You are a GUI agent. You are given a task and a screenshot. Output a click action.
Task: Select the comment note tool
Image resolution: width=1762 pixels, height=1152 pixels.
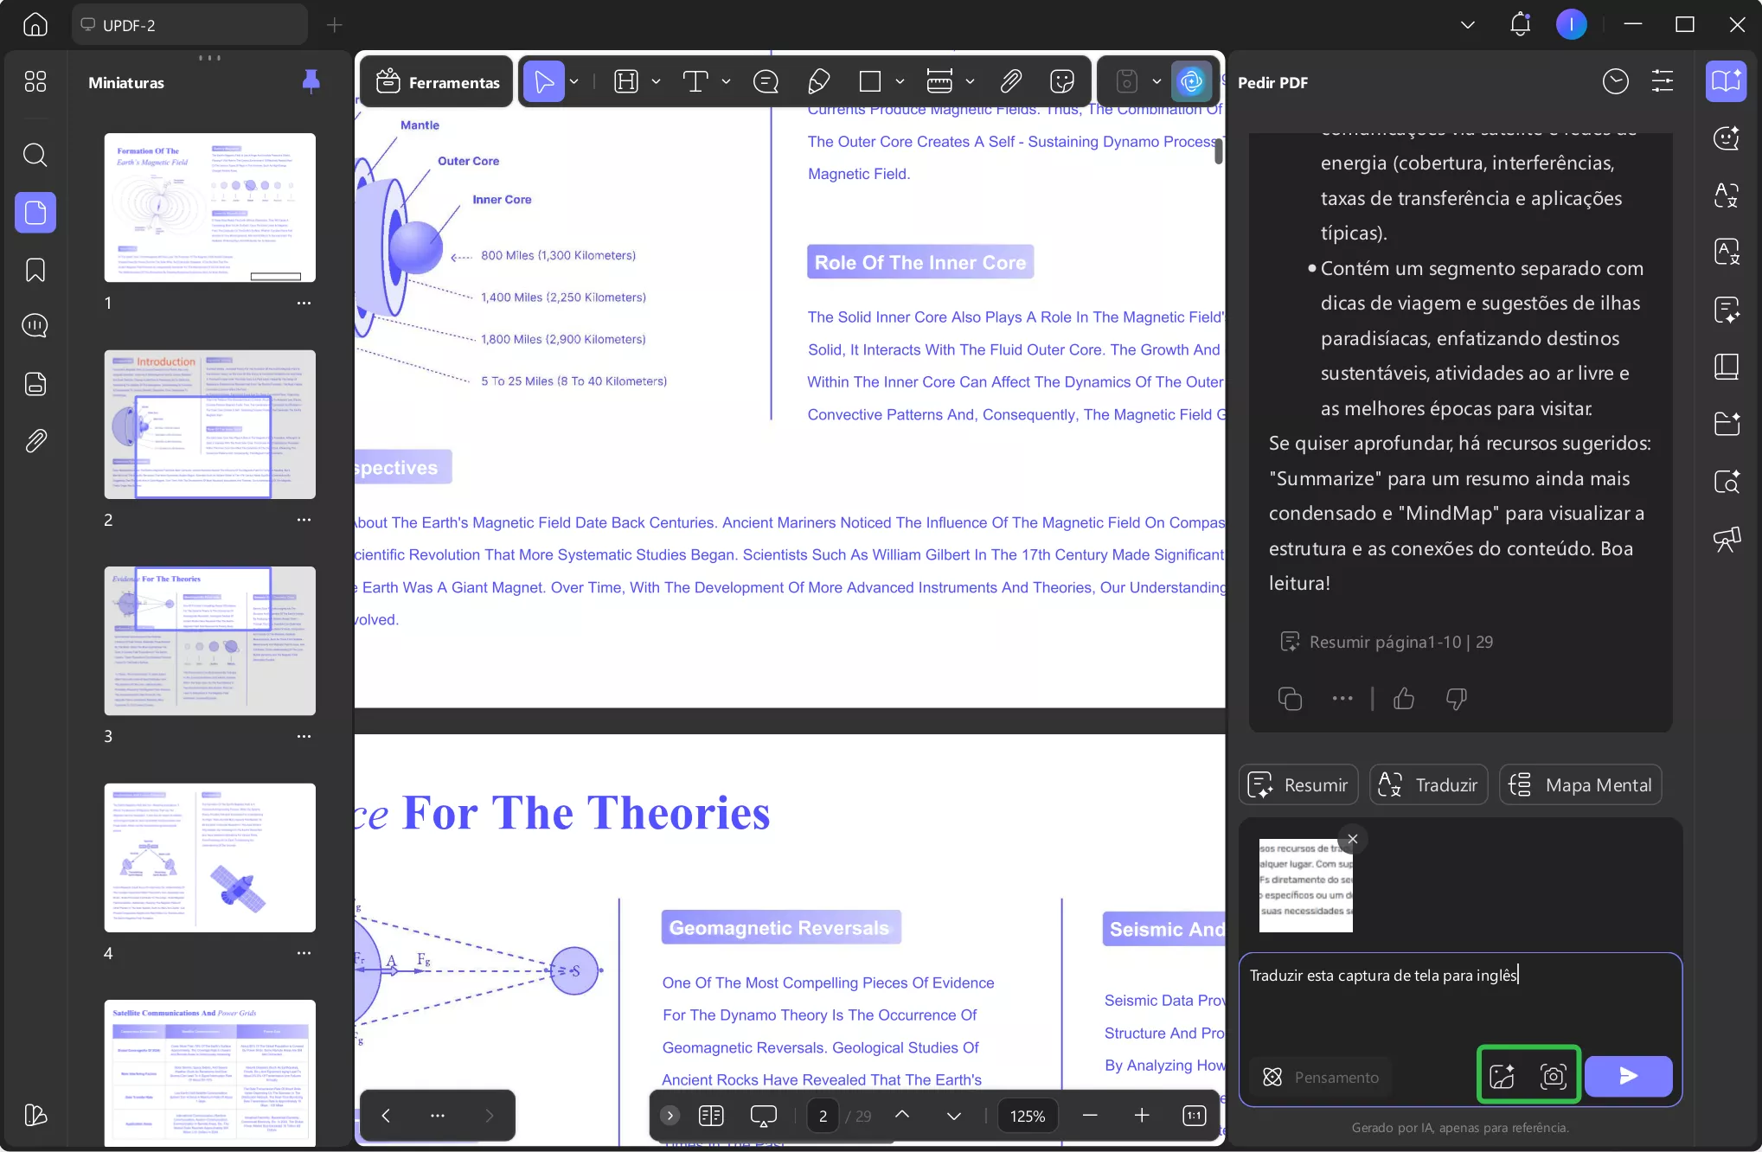point(766,81)
